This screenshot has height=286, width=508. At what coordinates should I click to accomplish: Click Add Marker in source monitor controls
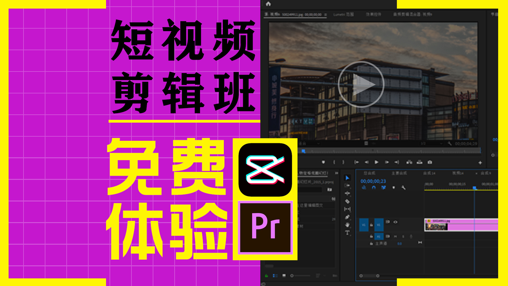pyautogui.click(x=324, y=162)
